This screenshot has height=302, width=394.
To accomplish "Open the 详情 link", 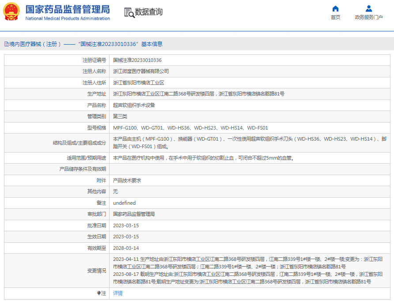I will [117, 293].
